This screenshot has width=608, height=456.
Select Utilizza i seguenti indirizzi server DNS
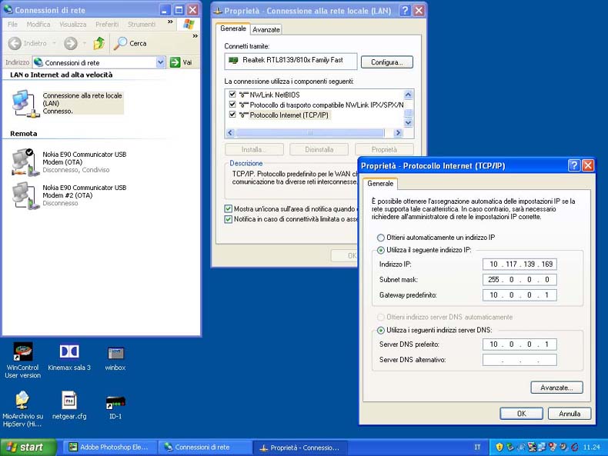click(x=381, y=330)
